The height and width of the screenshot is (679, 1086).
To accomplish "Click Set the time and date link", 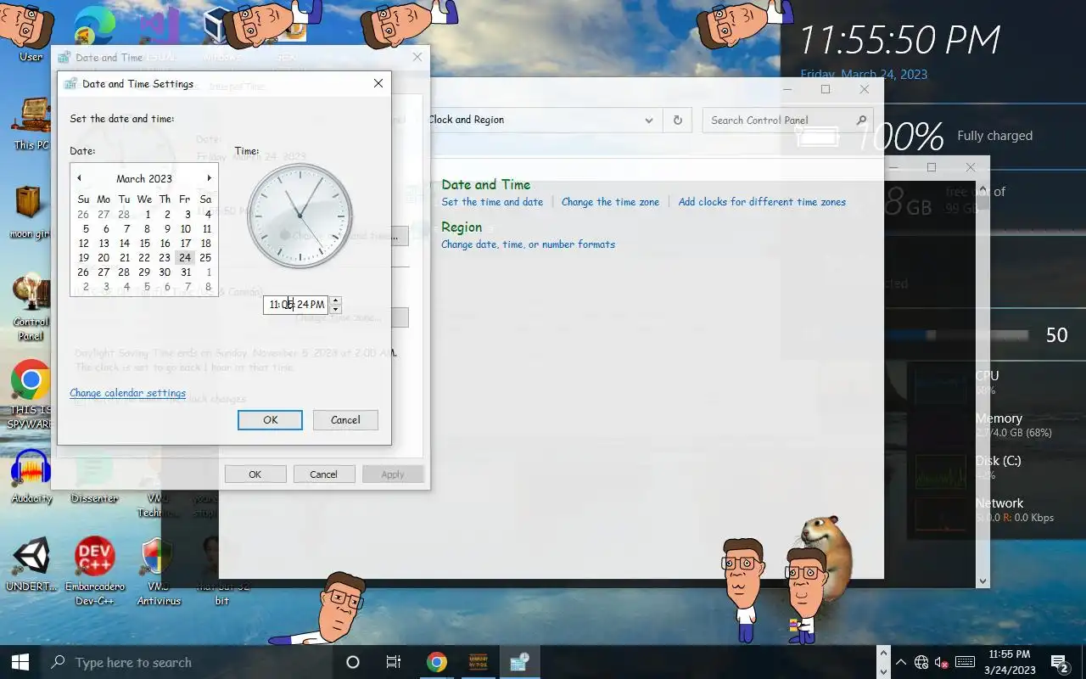I will point(492,202).
